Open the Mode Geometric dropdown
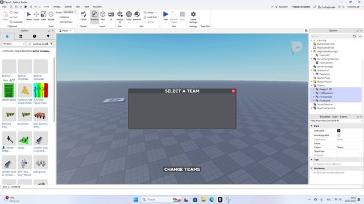The width and height of the screenshot is (364, 204). [x=70, y=12]
